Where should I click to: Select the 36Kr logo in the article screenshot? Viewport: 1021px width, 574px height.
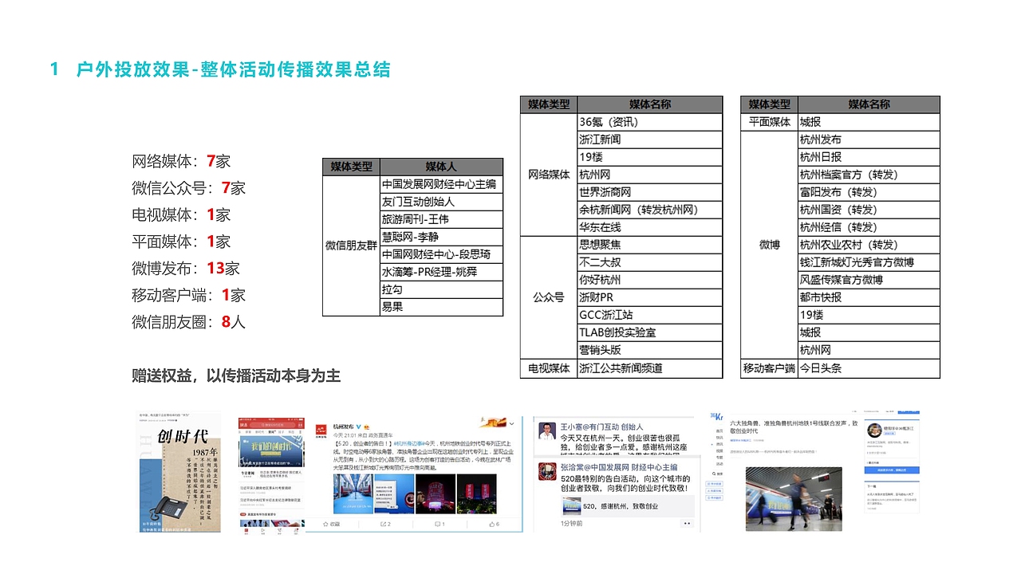coord(715,415)
